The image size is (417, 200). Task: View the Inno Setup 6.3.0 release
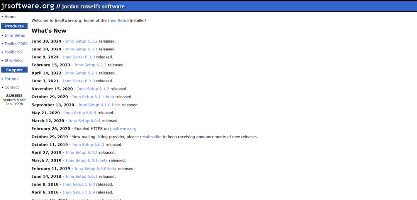[79, 57]
